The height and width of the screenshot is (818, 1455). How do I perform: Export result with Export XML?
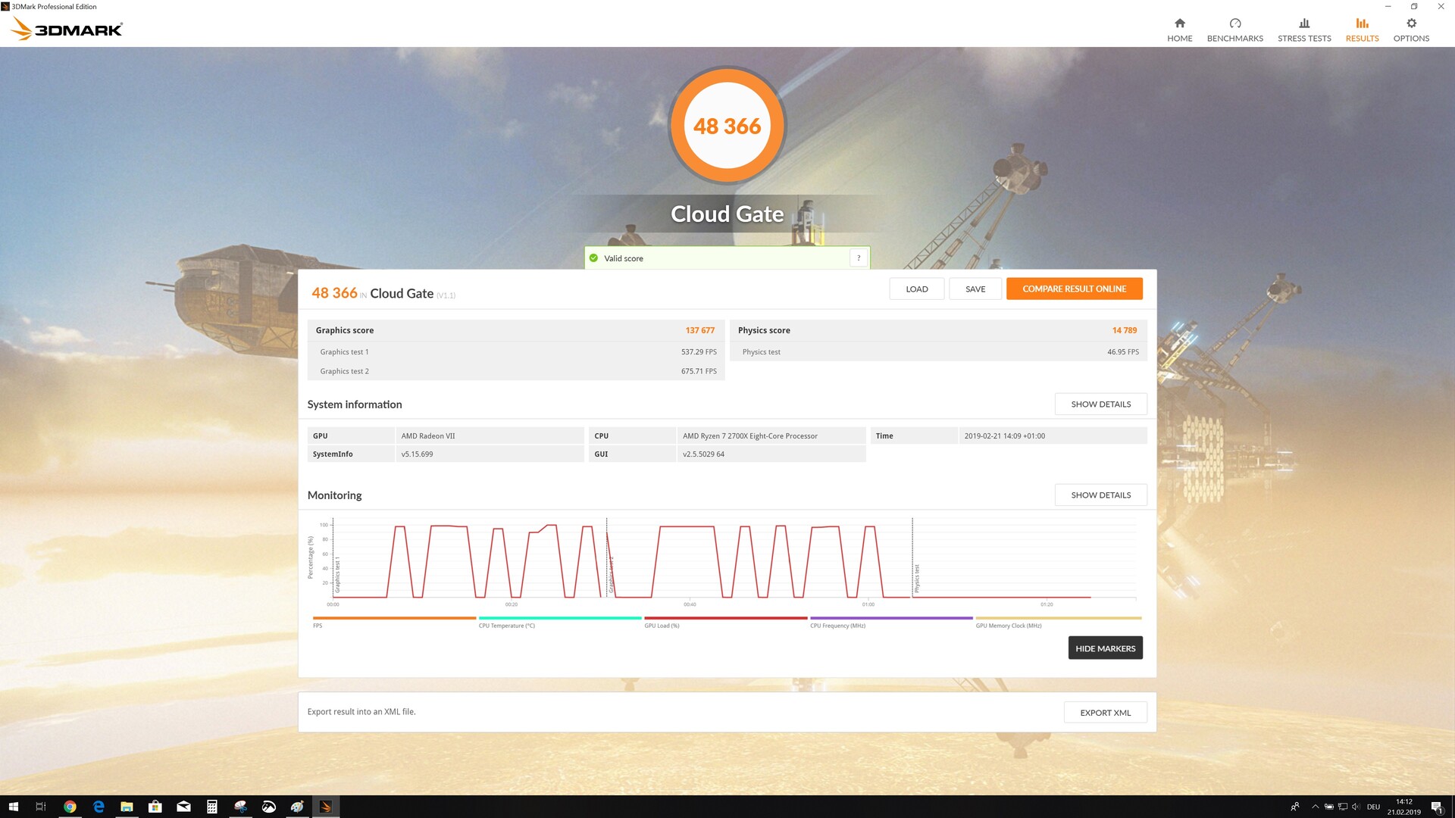[1105, 713]
